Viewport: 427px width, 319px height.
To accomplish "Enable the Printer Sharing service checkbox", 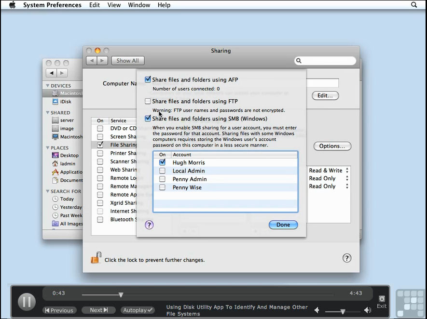I will point(100,153).
